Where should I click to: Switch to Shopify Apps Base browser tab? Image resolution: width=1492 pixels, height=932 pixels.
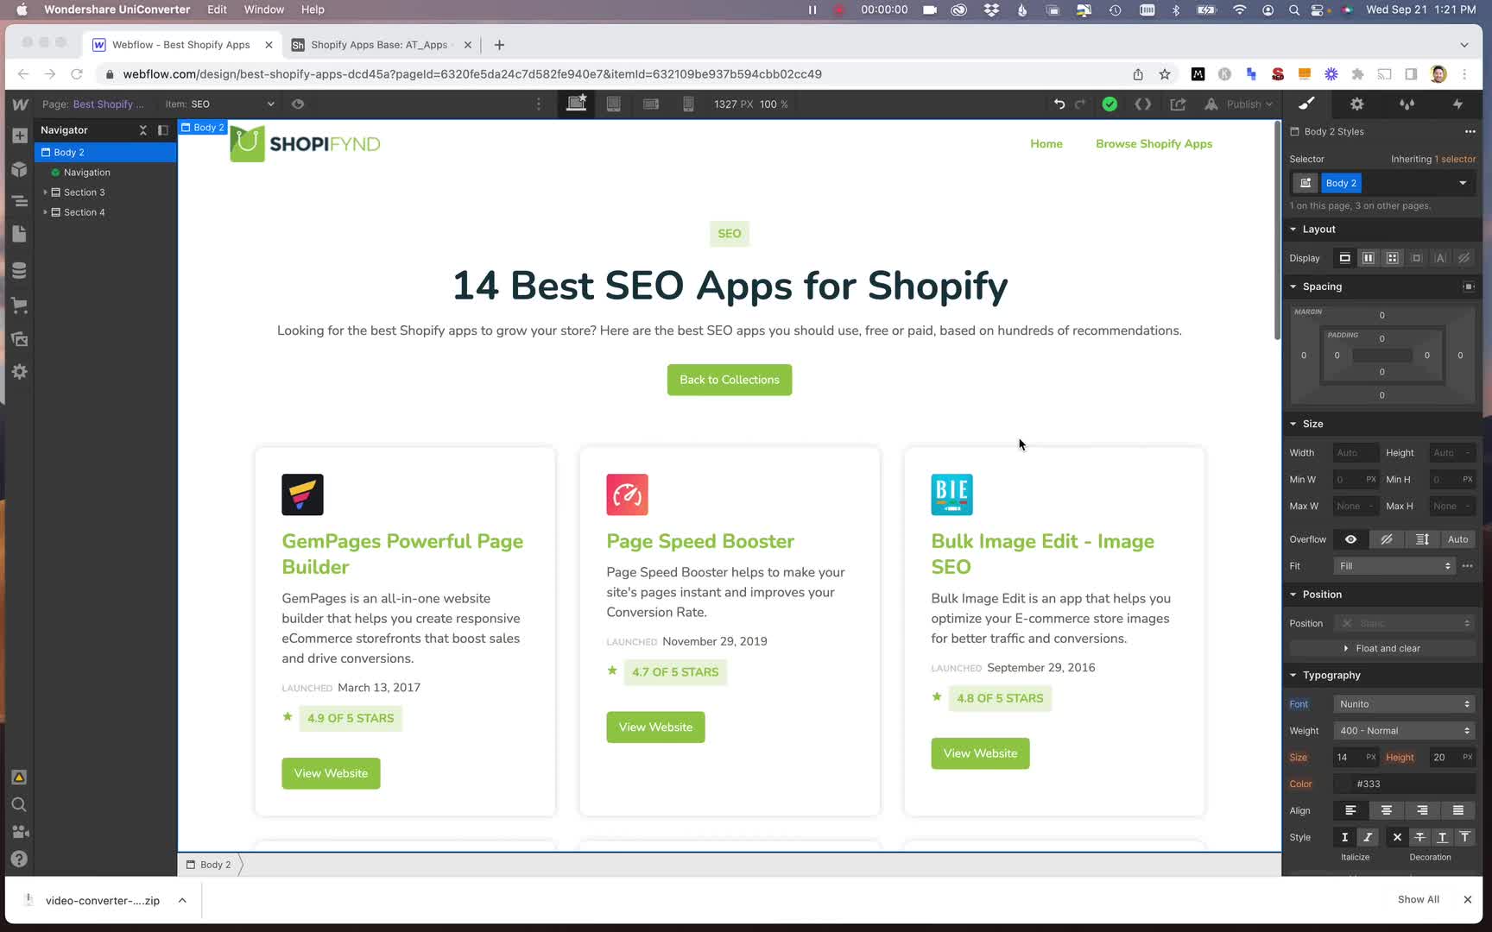coord(382,45)
